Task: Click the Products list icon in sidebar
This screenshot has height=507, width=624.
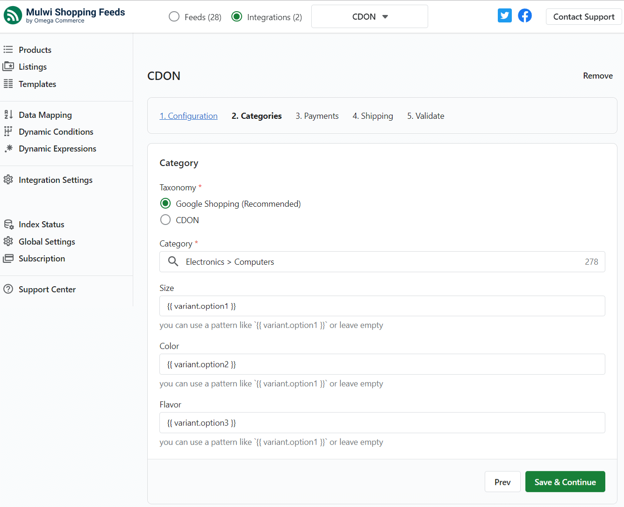Action: point(8,50)
